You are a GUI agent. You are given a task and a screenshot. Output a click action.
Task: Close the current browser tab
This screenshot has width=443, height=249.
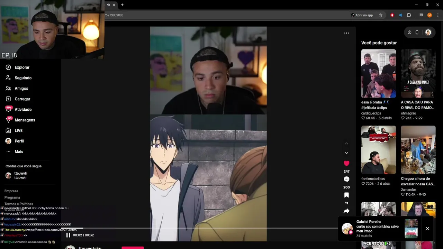[114, 5]
